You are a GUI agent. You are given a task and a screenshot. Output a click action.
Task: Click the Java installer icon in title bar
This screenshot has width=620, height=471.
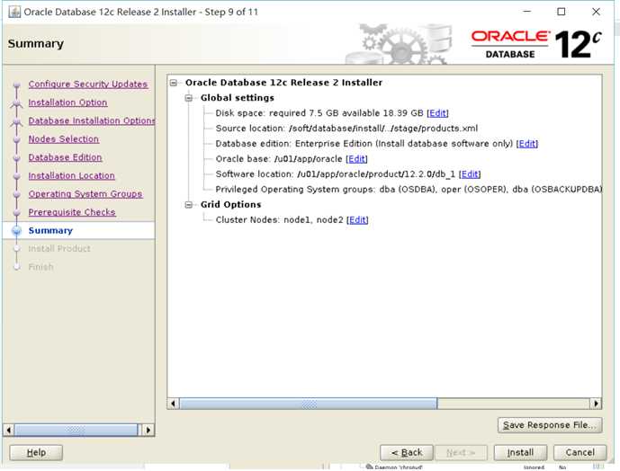(14, 12)
